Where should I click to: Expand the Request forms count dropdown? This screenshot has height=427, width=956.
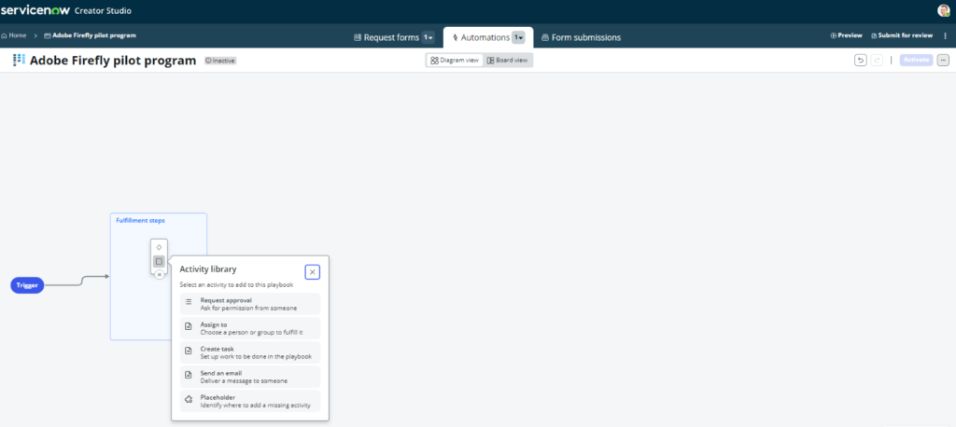pyautogui.click(x=428, y=37)
